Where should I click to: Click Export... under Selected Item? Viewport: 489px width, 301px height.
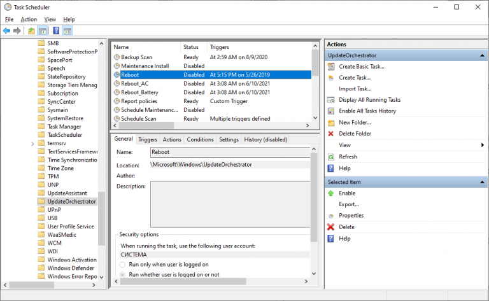(349, 204)
